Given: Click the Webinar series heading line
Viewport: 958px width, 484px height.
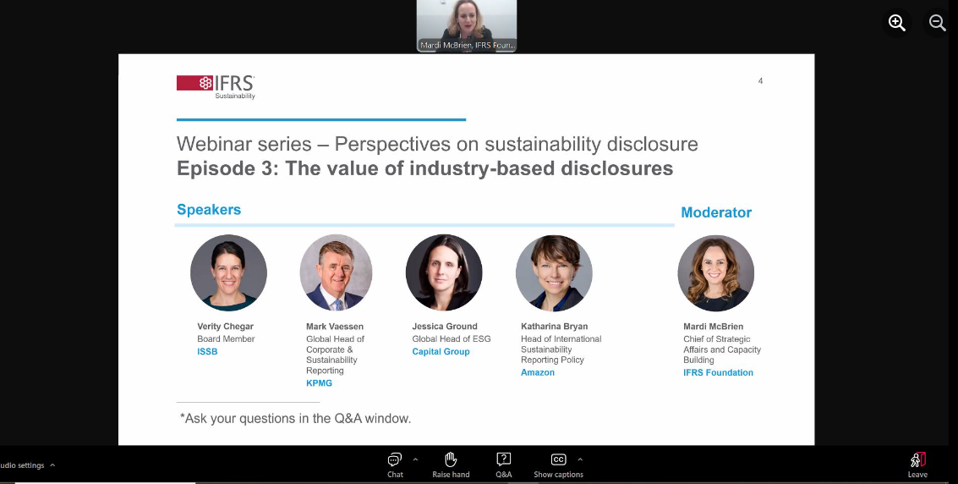Looking at the screenshot, I should (x=437, y=144).
